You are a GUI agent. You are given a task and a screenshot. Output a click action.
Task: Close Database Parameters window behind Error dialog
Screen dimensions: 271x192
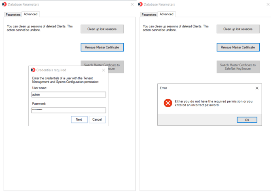pyautogui.click(x=268, y=4)
